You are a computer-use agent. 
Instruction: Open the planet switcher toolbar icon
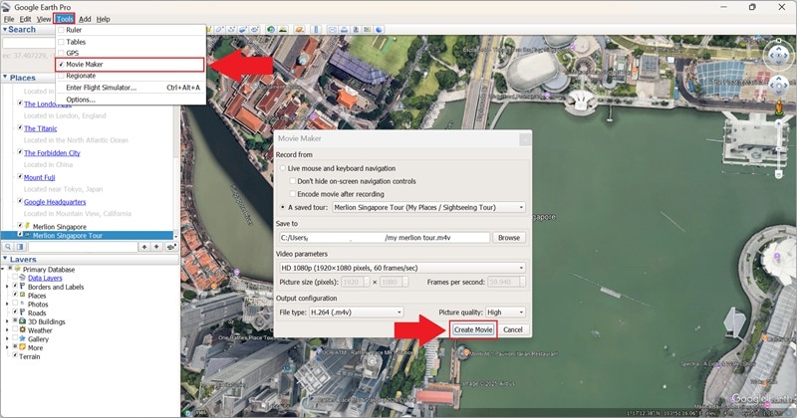[x=300, y=30]
